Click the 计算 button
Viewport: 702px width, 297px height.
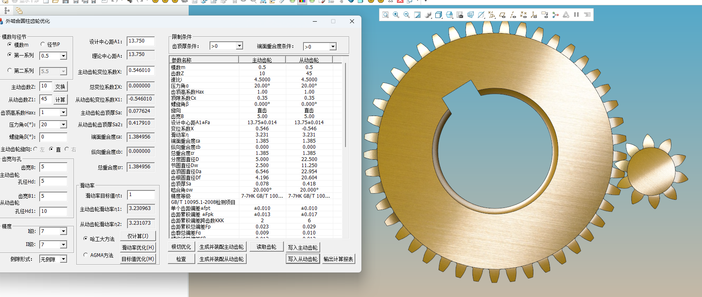(x=60, y=100)
